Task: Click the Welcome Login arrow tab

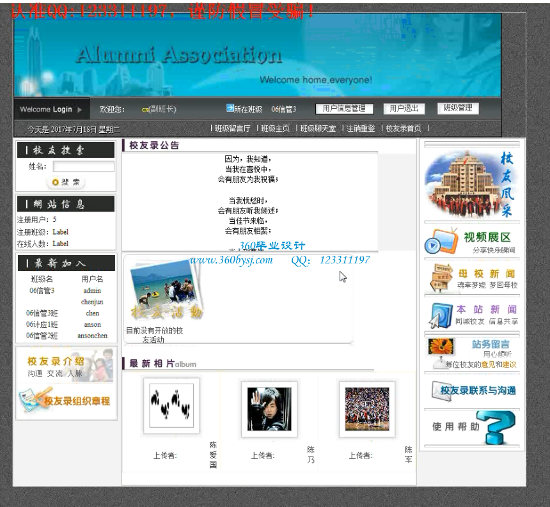Action: click(x=51, y=109)
